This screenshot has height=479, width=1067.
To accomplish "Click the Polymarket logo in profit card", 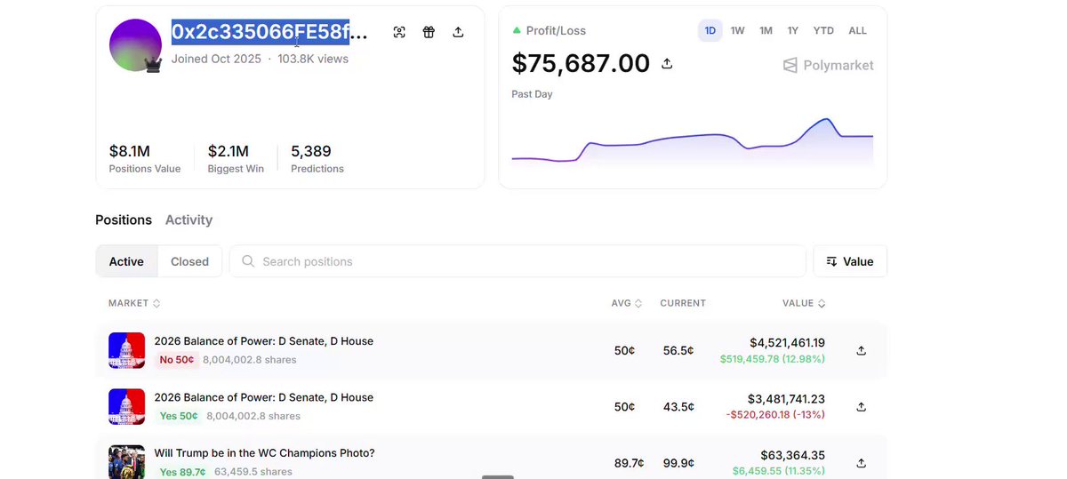I will (828, 65).
